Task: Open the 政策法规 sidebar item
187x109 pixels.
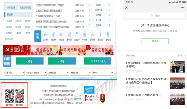Action: click(18, 21)
